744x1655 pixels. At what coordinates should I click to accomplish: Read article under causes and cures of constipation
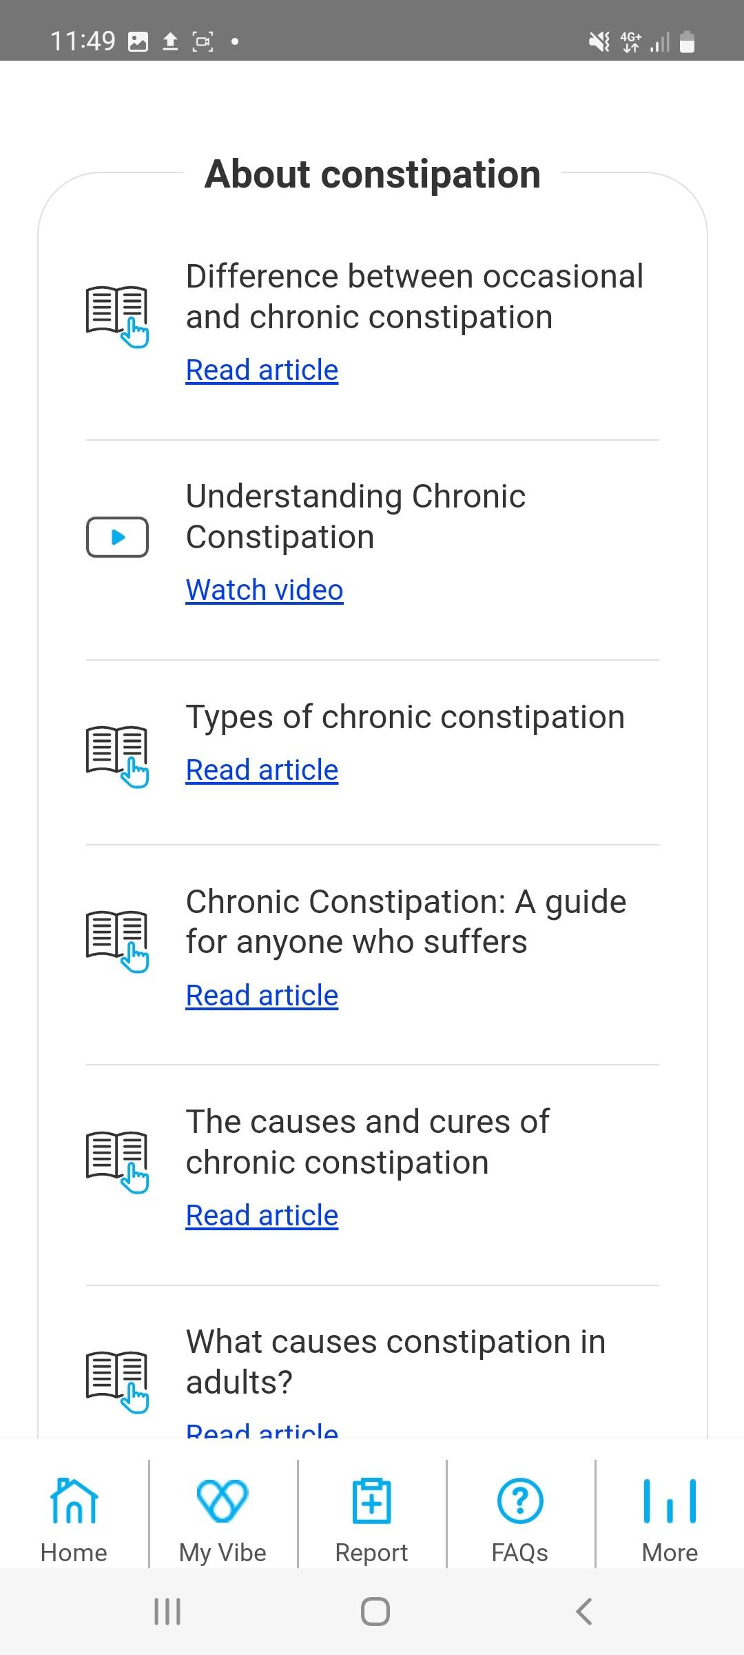click(x=262, y=1216)
